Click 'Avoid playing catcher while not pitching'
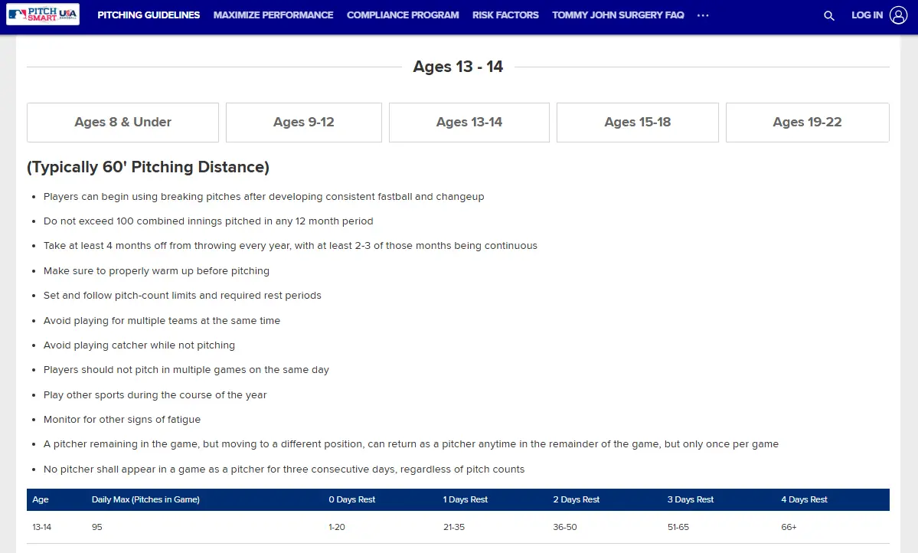The width and height of the screenshot is (918, 553). [x=139, y=345]
